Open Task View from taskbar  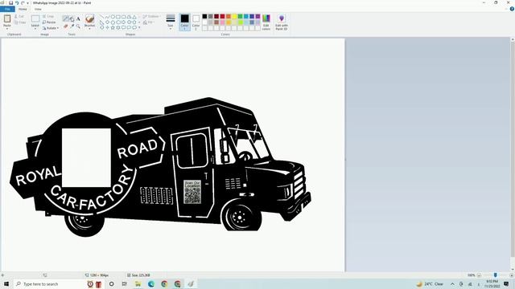point(124,283)
